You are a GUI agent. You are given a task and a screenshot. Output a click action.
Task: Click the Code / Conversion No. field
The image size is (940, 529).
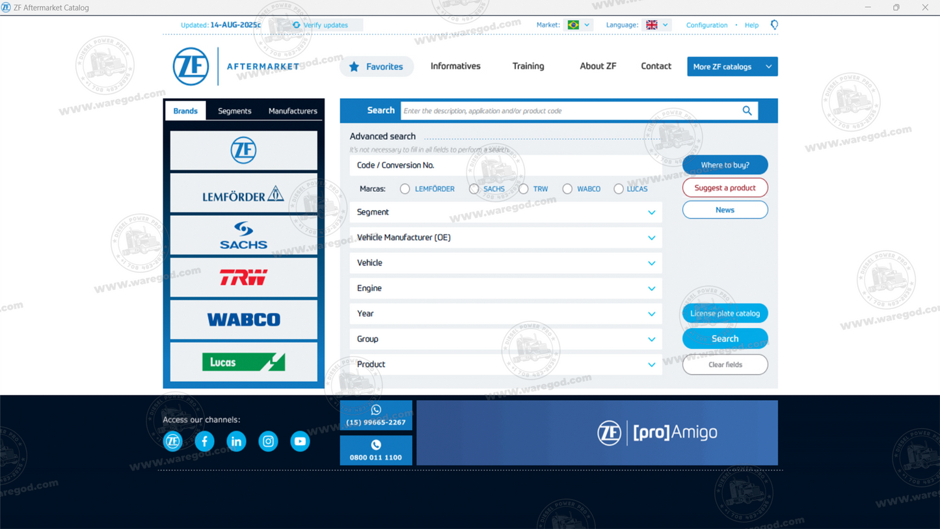(505, 165)
